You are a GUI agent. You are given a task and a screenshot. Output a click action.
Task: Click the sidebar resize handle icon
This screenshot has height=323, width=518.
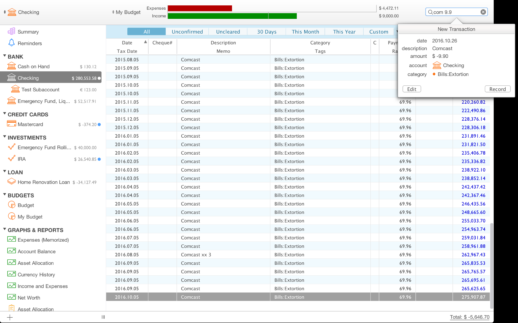click(x=103, y=317)
